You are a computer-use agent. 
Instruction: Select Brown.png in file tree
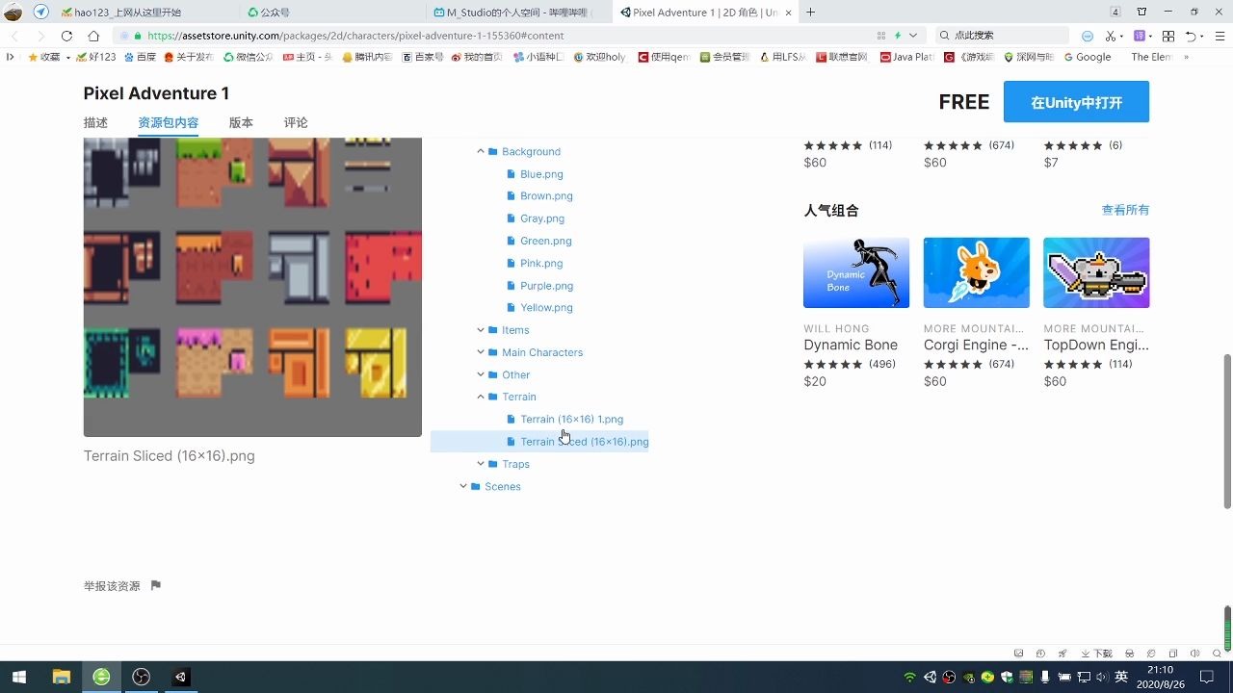click(546, 196)
